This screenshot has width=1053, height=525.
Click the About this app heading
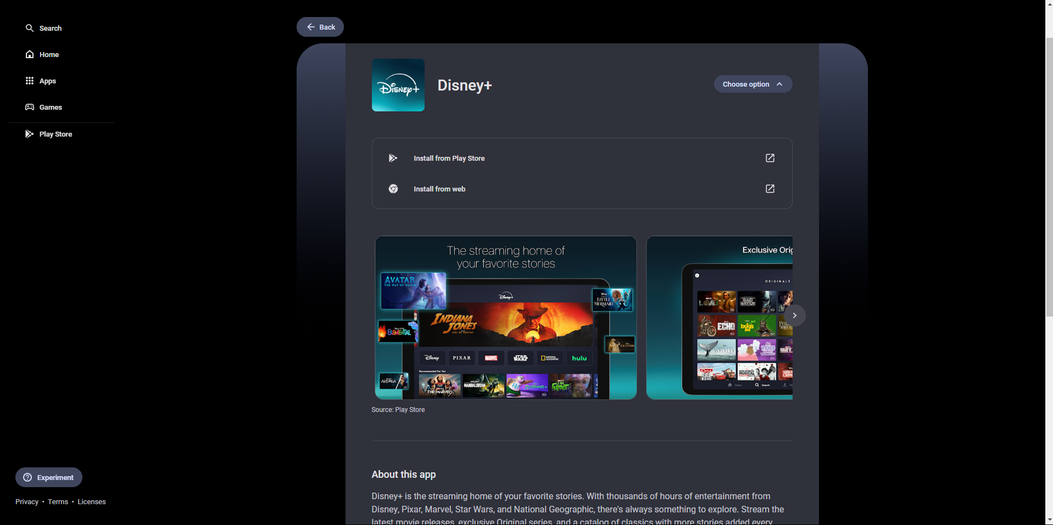[404, 475]
